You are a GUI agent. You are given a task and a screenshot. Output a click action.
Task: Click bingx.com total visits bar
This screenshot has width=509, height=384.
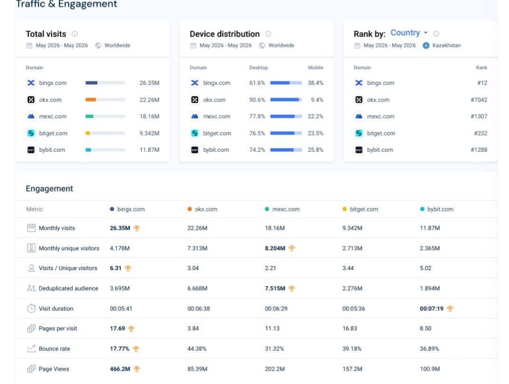pos(105,83)
